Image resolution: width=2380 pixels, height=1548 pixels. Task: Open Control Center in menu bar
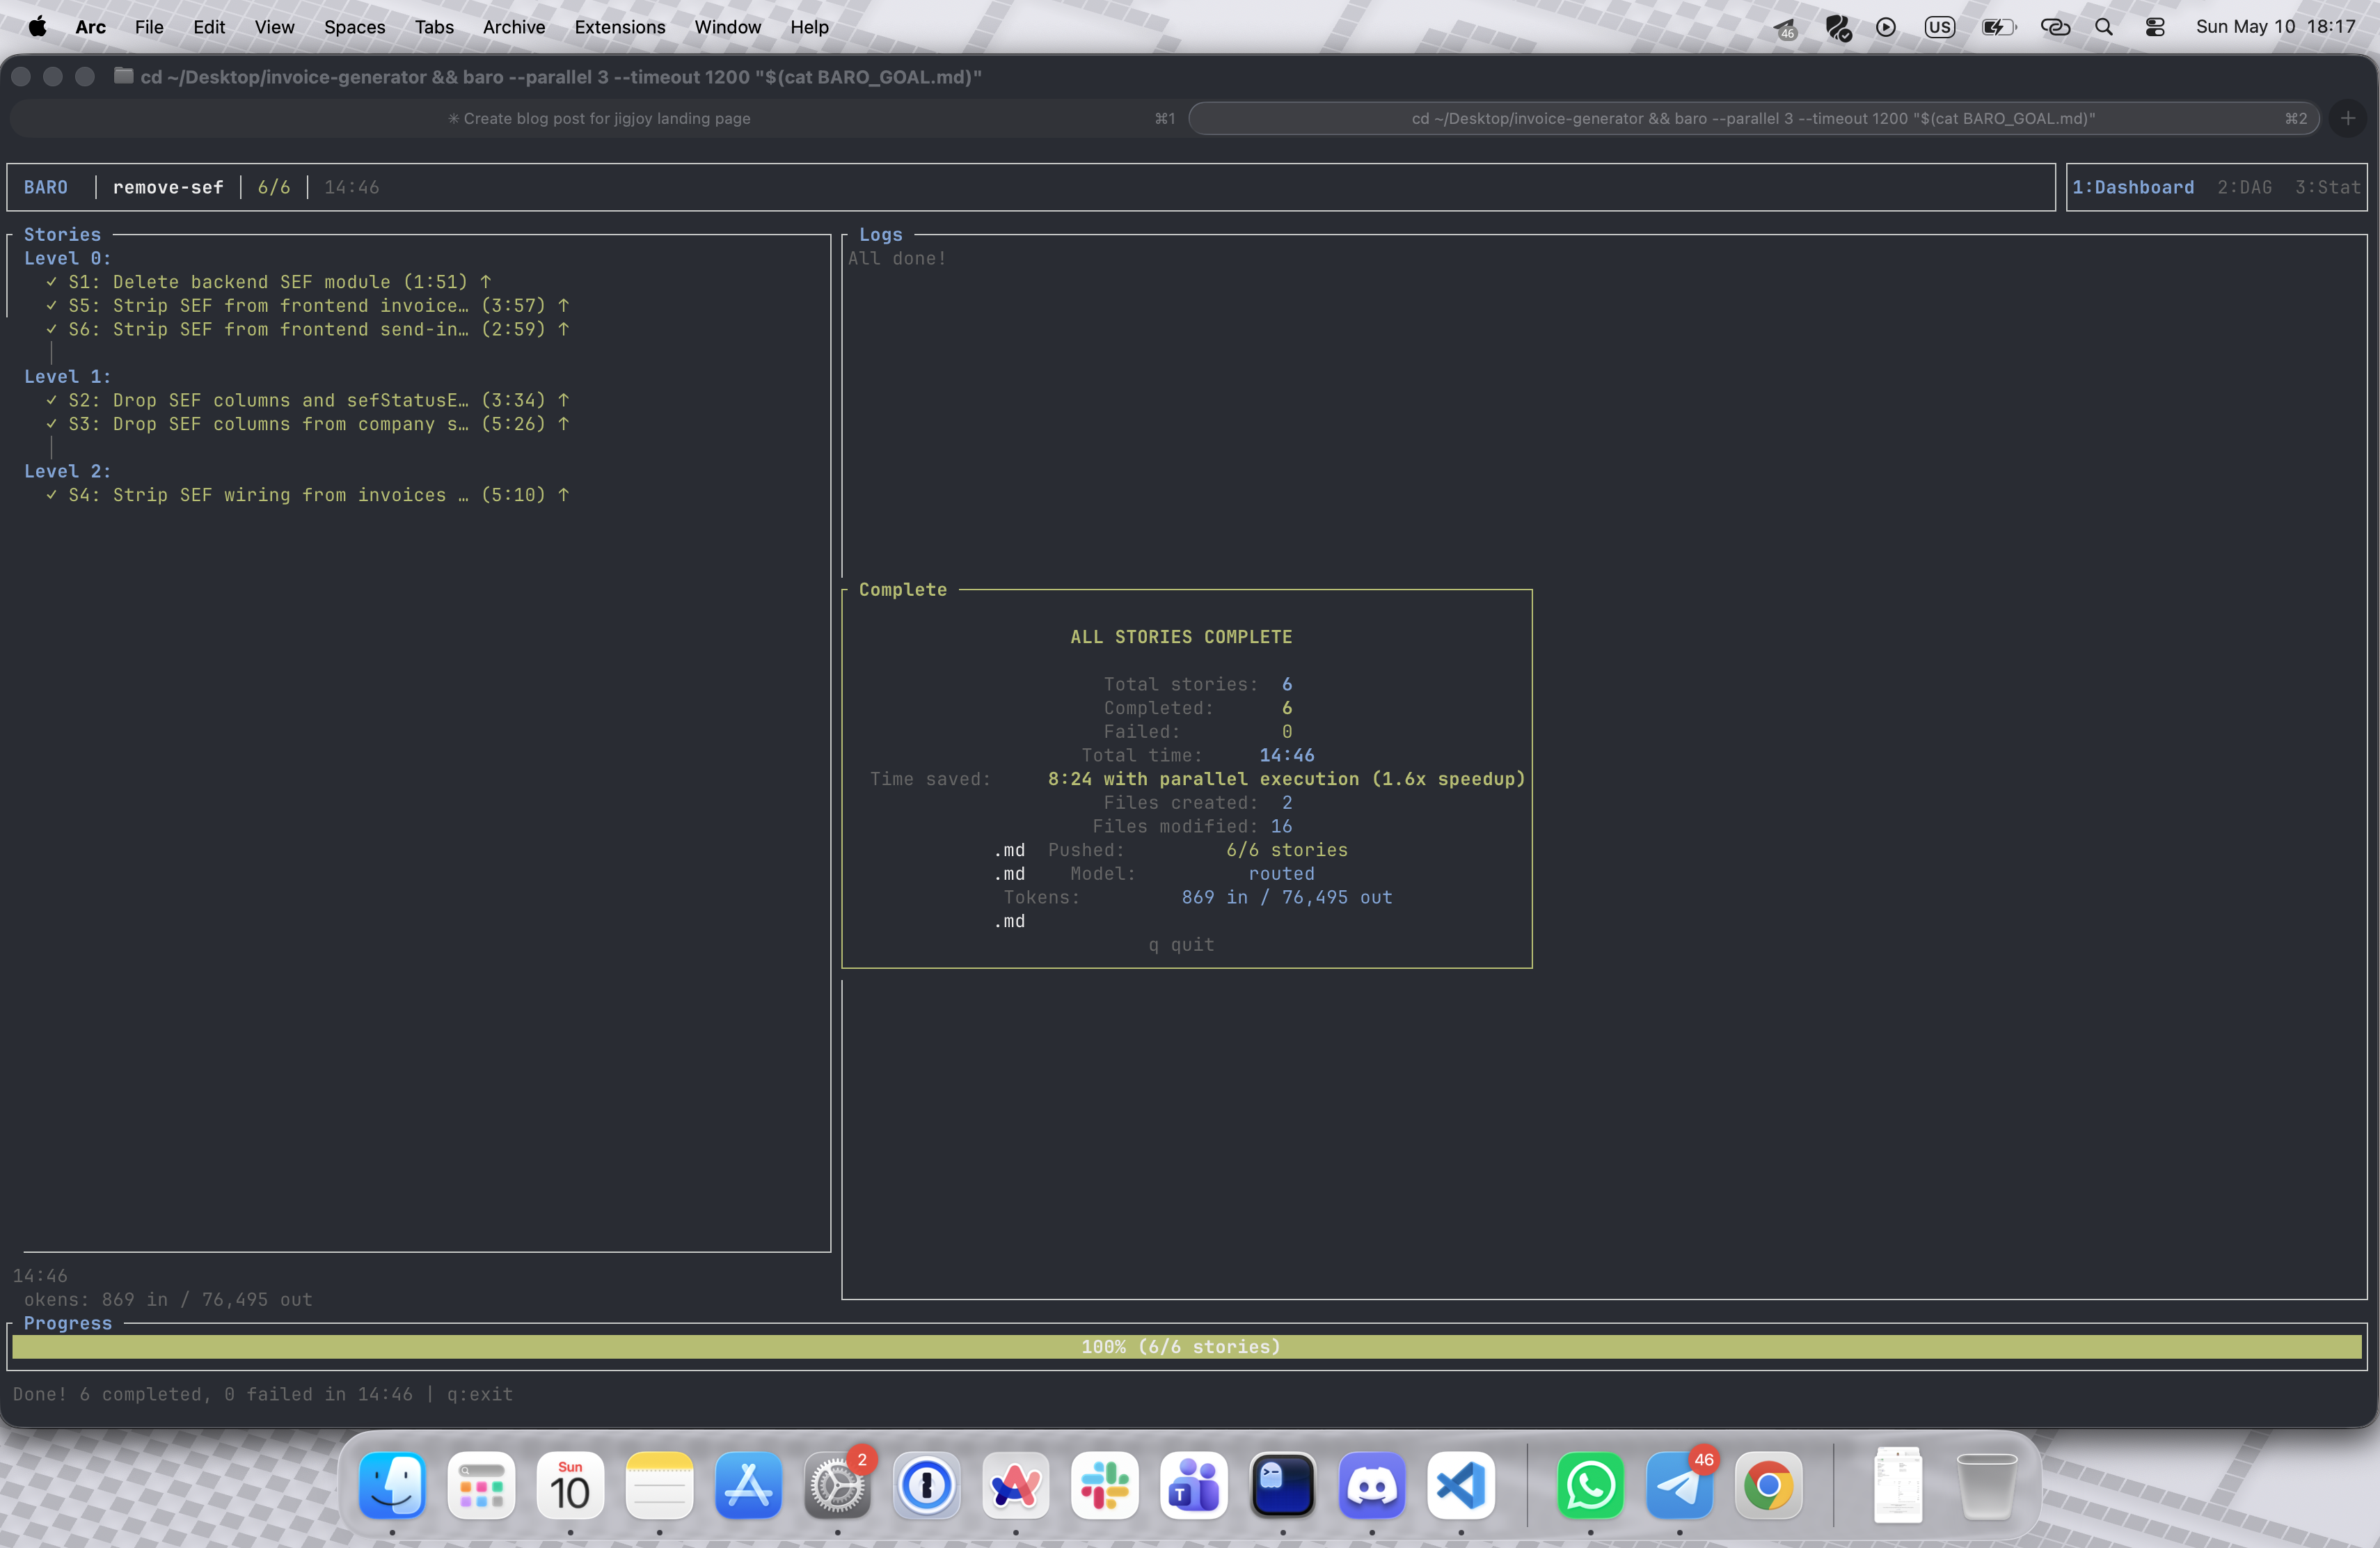[x=2155, y=27]
